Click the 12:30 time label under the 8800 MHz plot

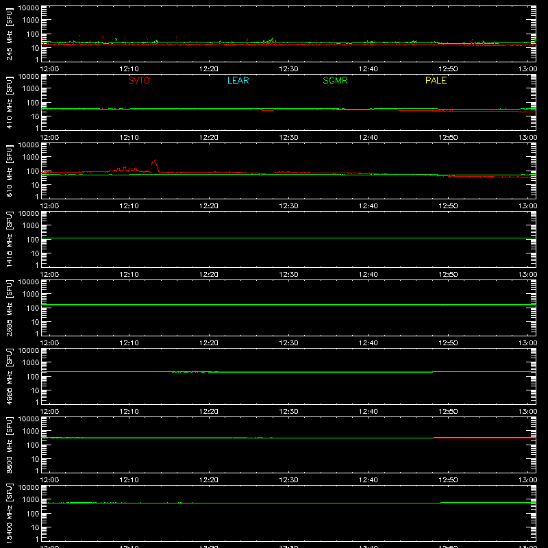point(288,480)
